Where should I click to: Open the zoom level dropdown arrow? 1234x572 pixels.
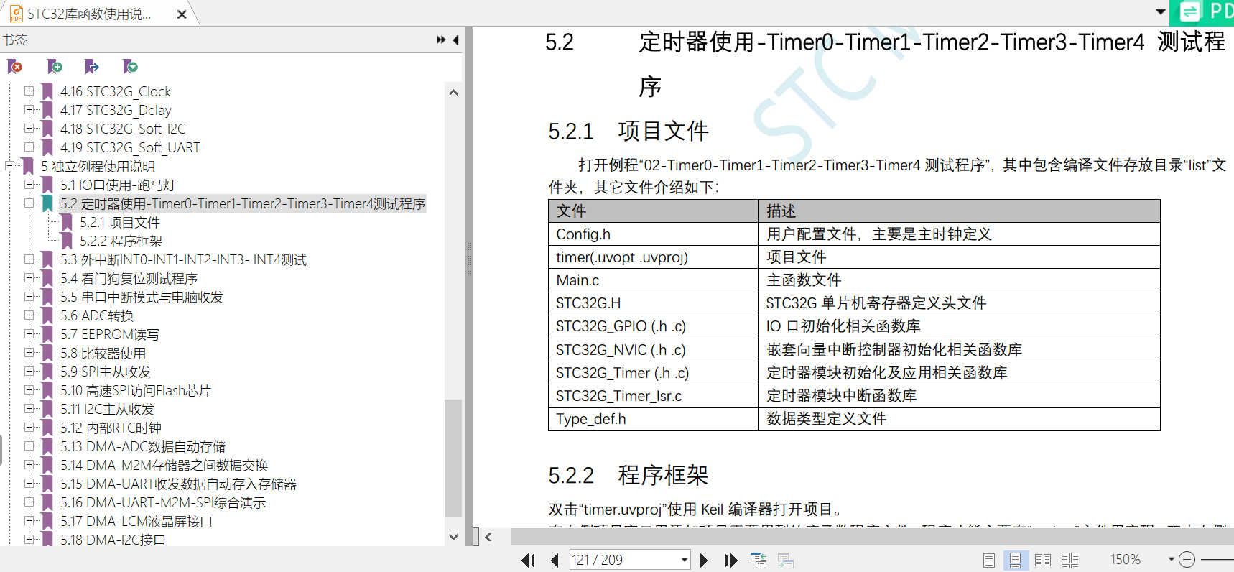pyautogui.click(x=1171, y=559)
